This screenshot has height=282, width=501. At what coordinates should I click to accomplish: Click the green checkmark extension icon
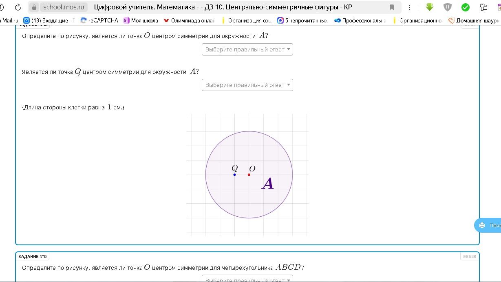(x=466, y=7)
